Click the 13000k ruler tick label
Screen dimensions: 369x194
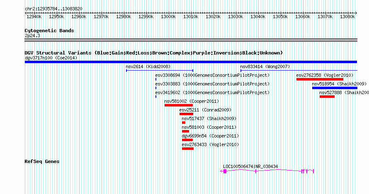[x=168, y=17]
